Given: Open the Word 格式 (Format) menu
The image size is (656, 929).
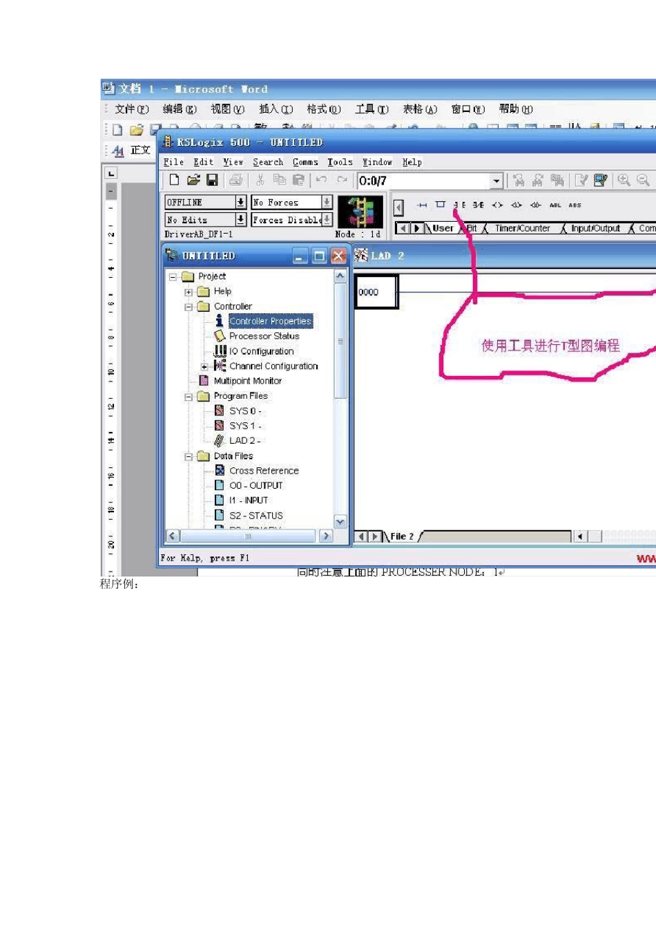Looking at the screenshot, I should coord(324,109).
